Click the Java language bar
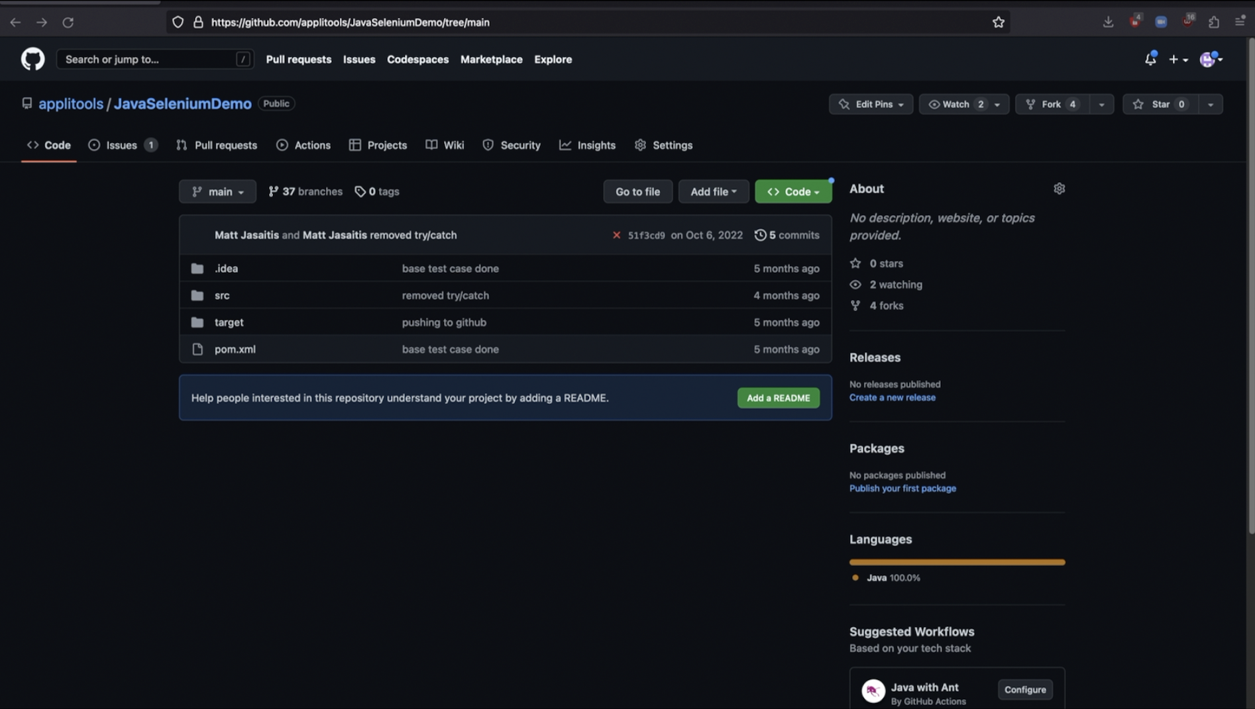The width and height of the screenshot is (1255, 709). point(957,562)
